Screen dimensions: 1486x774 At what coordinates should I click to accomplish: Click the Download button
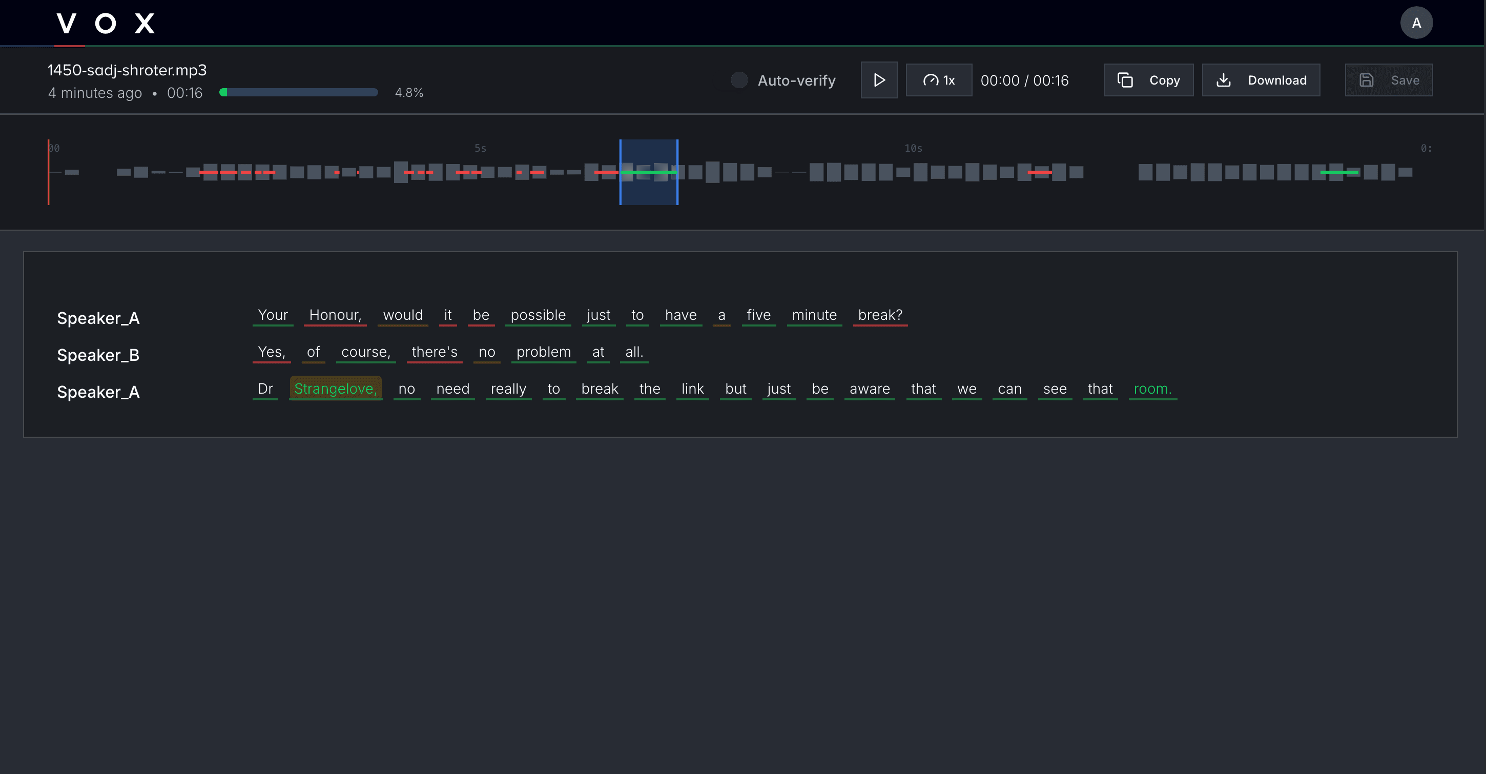(1261, 79)
